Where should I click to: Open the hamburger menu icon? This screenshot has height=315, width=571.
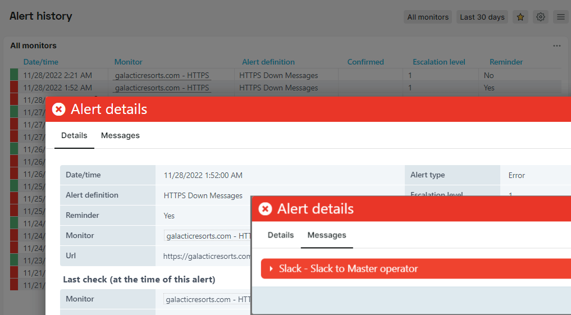[x=561, y=17]
